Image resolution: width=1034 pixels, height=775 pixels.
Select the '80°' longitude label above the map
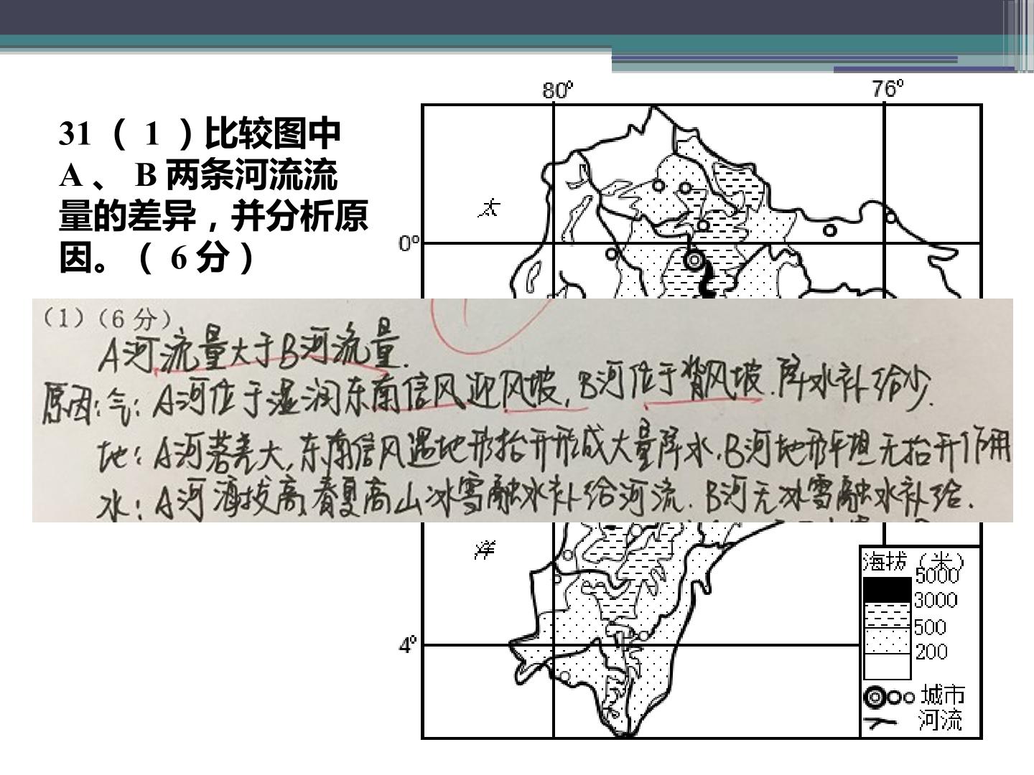point(558,90)
